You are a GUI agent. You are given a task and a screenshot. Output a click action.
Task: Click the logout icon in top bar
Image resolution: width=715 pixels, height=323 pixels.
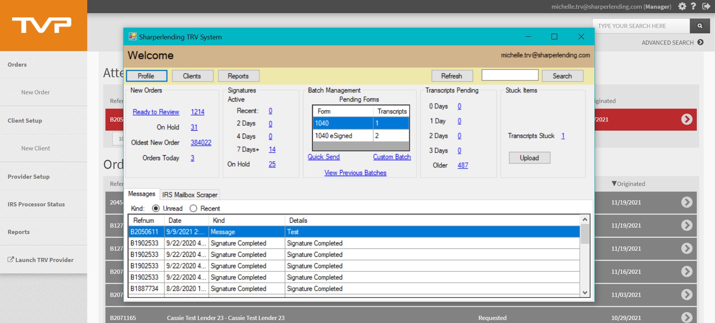click(706, 6)
